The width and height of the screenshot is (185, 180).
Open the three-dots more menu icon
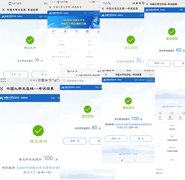point(151,75)
